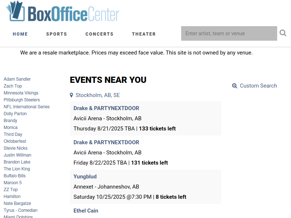The width and height of the screenshot is (291, 218).
Task: Open the Yungblud event listing
Action: (x=85, y=177)
